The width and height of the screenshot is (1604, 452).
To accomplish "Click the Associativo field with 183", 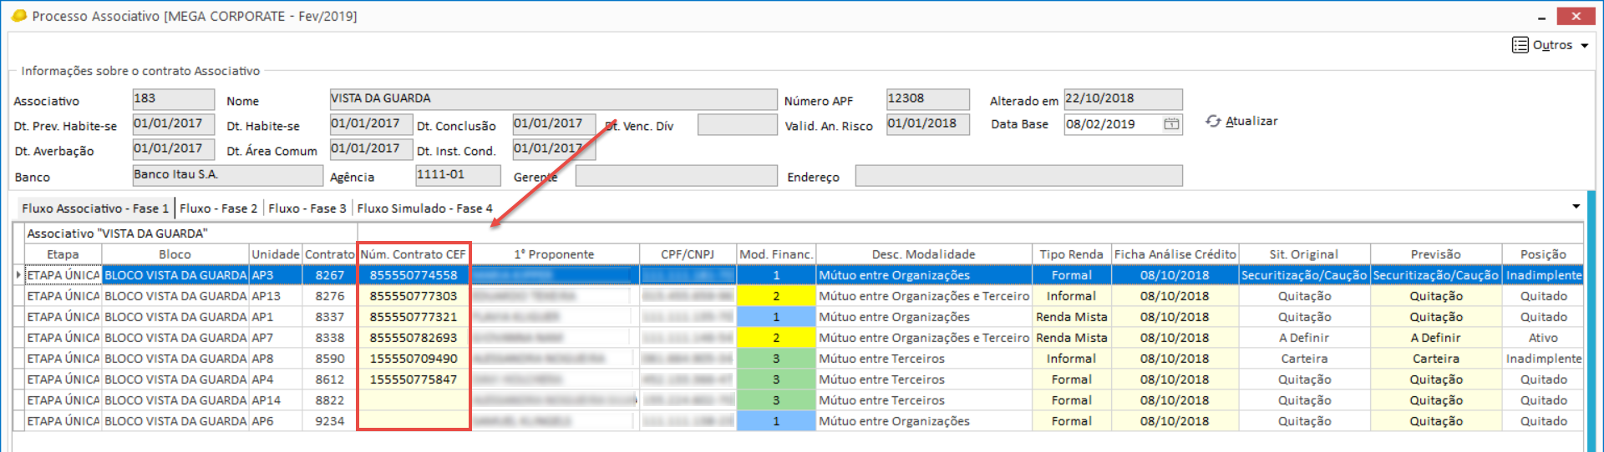I will coord(173,99).
